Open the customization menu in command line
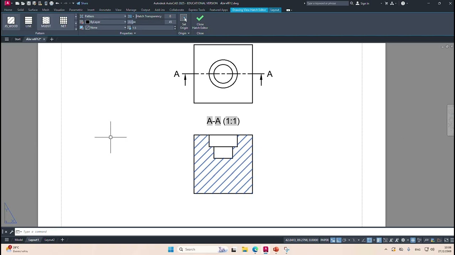This screenshot has width=455, height=255. tap(11, 232)
